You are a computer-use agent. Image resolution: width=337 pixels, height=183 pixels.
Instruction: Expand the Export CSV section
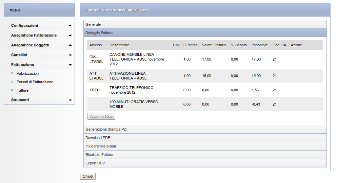click(x=205, y=163)
